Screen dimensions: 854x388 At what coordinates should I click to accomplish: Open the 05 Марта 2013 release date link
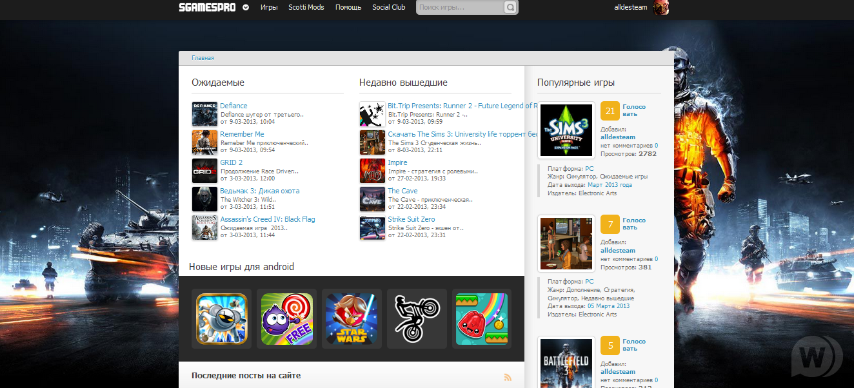coord(608,306)
